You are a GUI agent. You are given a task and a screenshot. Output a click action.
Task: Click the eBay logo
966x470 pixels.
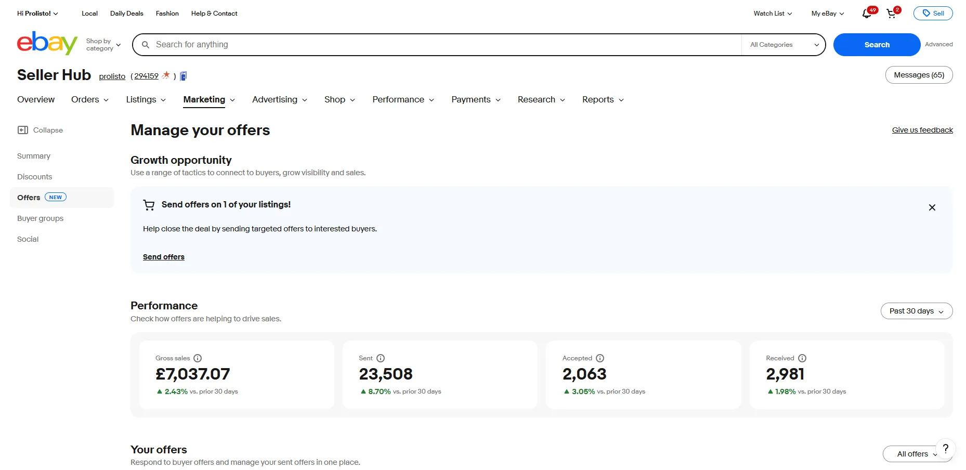point(47,43)
